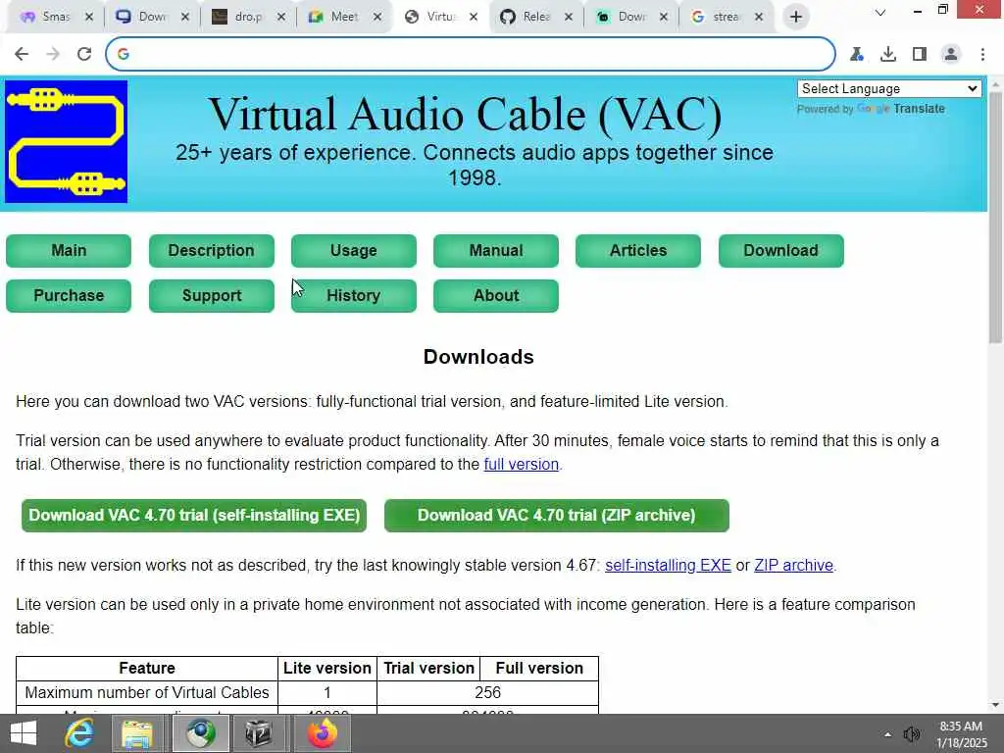Open a new browser tab with plus
The width and height of the screenshot is (1004, 753).
pos(796,17)
